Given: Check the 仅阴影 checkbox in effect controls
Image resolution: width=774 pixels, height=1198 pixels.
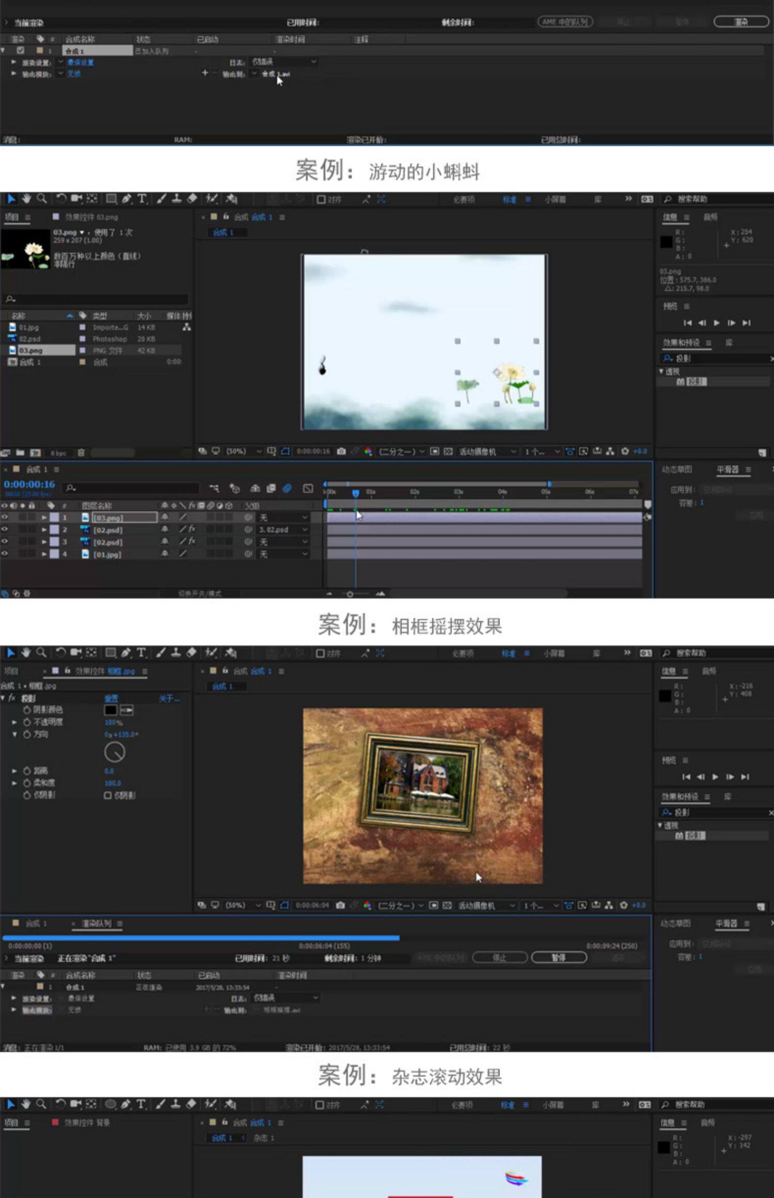Looking at the screenshot, I should pyautogui.click(x=107, y=796).
